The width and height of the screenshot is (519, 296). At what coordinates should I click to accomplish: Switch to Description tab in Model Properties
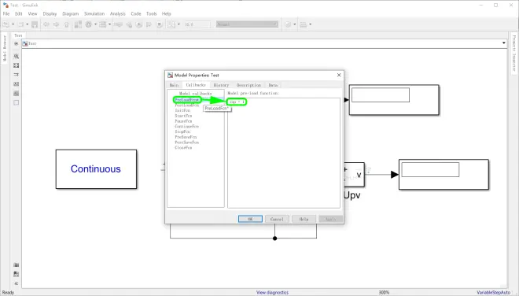(x=249, y=85)
